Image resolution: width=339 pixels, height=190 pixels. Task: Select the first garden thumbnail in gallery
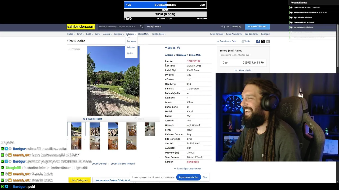tap(76, 129)
